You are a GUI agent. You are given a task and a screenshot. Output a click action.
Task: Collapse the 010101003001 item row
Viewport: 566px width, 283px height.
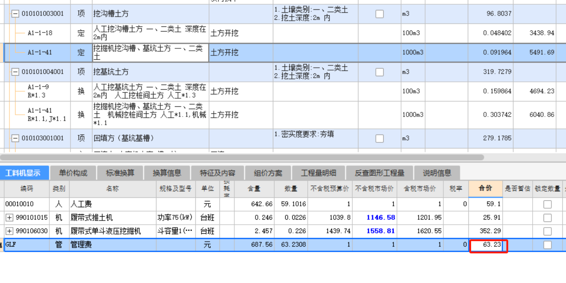[15, 14]
